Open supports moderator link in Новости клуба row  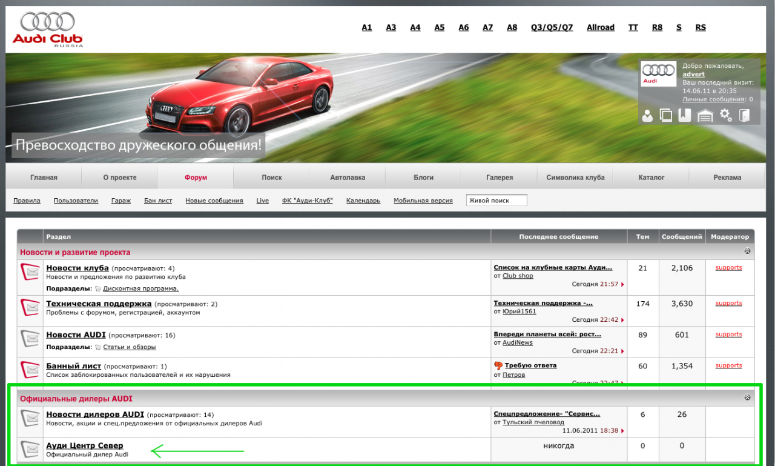(x=728, y=267)
